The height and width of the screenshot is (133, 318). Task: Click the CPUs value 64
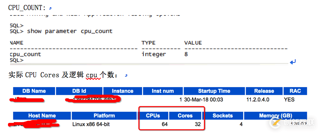click(x=165, y=124)
